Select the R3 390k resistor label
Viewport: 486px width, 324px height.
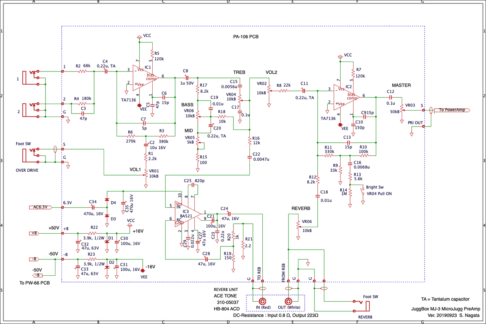164,136
